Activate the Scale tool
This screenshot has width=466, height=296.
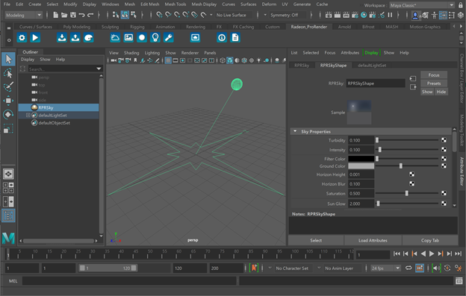pos(8,128)
